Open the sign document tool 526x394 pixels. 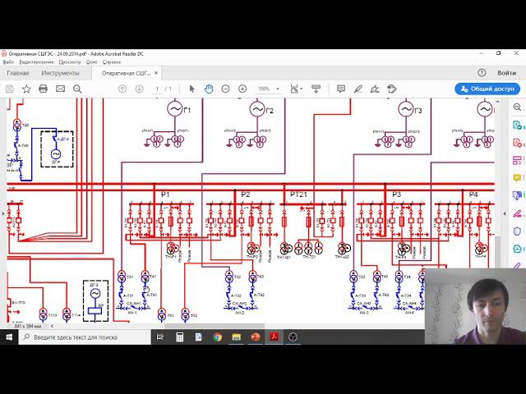click(375, 89)
